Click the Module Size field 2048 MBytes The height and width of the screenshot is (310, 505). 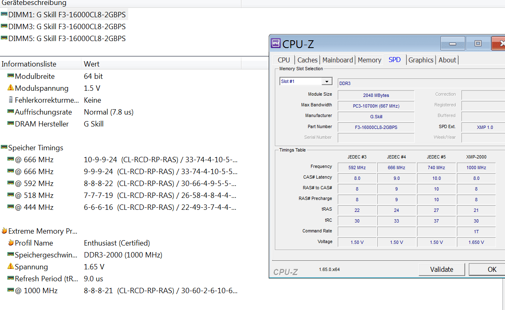pos(376,95)
